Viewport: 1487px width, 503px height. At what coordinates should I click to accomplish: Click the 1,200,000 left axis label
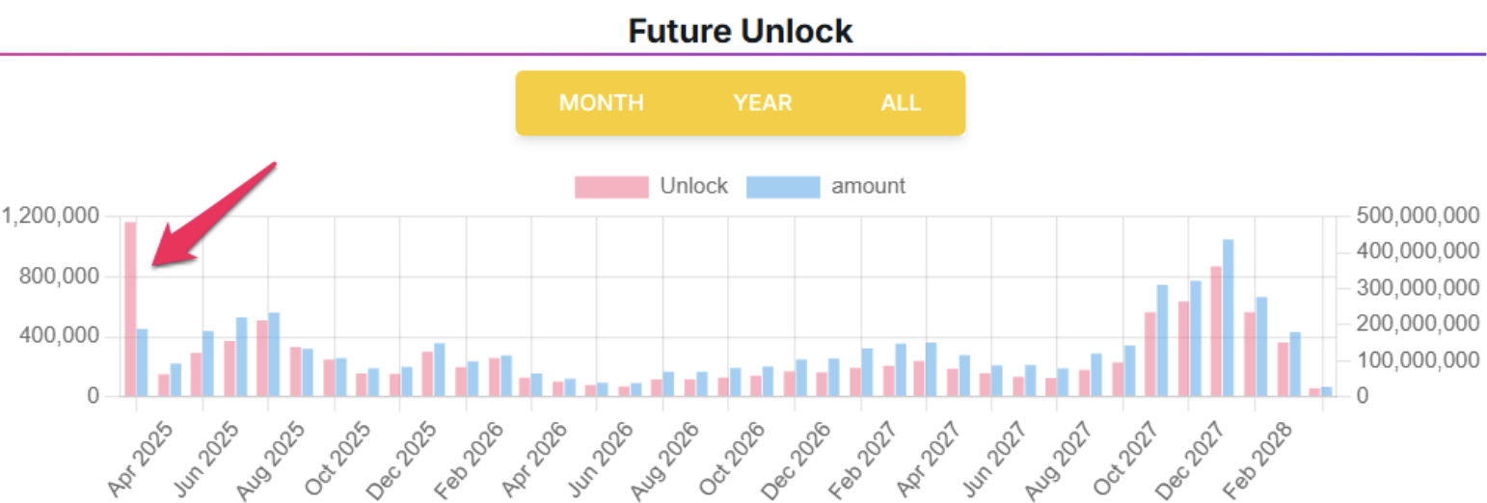pos(51,217)
